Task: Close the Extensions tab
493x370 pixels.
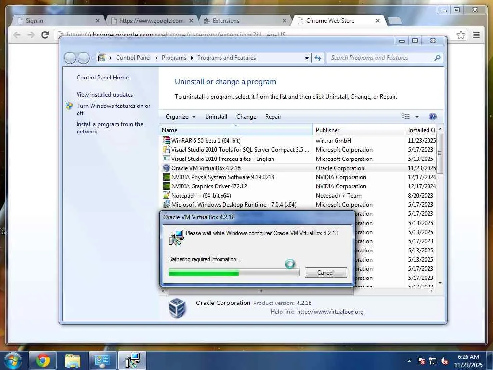Action: point(284,21)
